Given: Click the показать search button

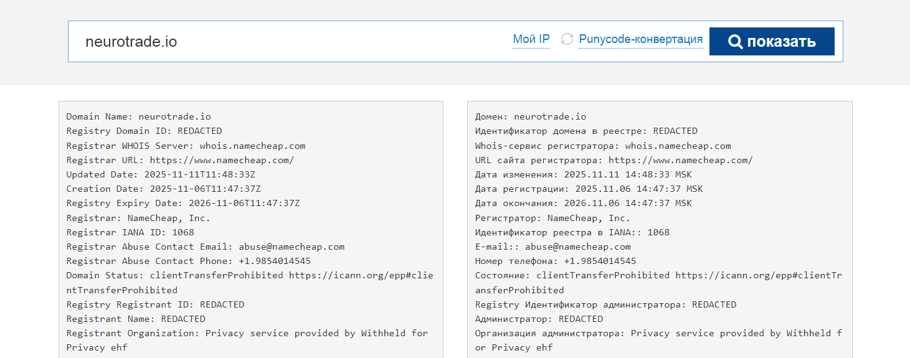Looking at the screenshot, I should click(772, 42).
